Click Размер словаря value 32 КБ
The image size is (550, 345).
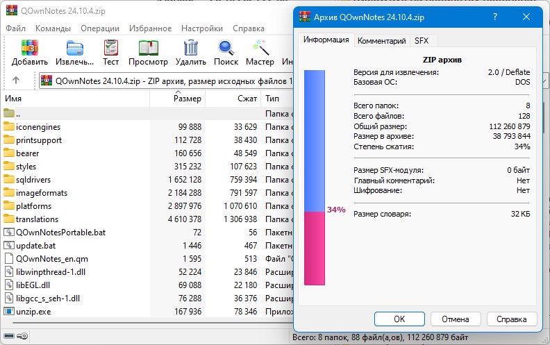pos(521,214)
